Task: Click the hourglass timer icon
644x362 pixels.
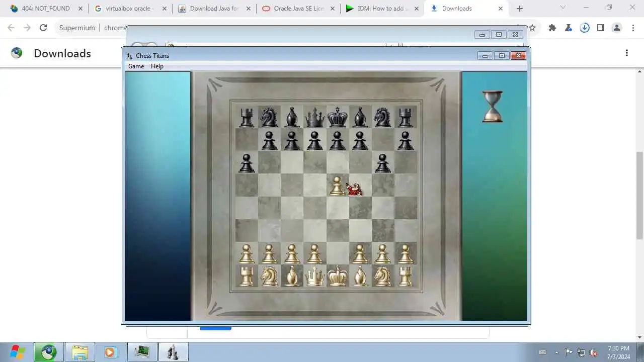Action: click(493, 106)
